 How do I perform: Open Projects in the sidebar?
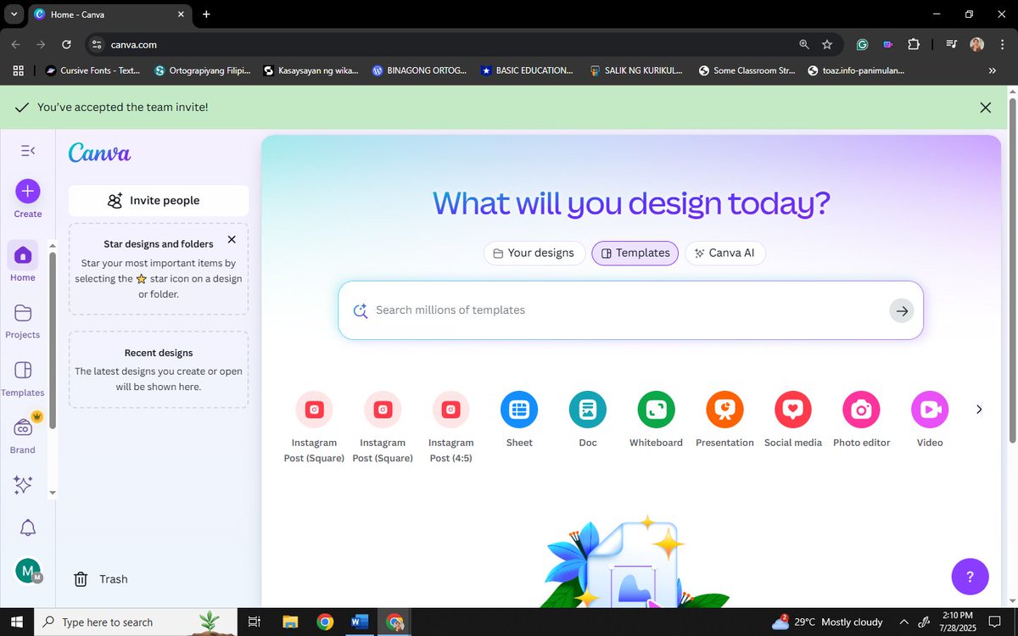(x=23, y=321)
